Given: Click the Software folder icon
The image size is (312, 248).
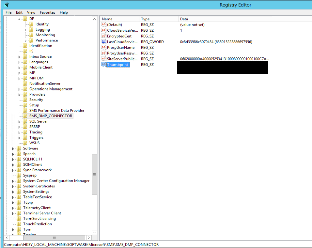Looking at the screenshot, I should (x=19, y=148).
